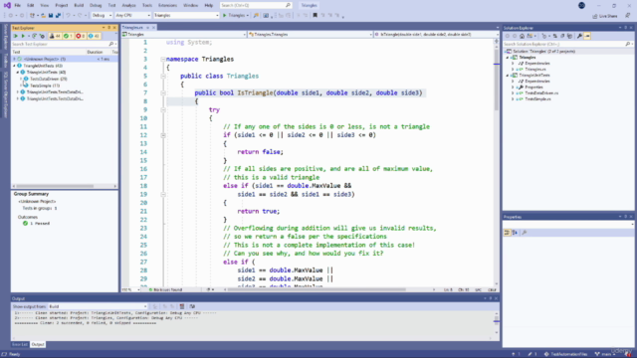This screenshot has height=358, width=637.
Task: Open the Help menu
Action: point(209,5)
